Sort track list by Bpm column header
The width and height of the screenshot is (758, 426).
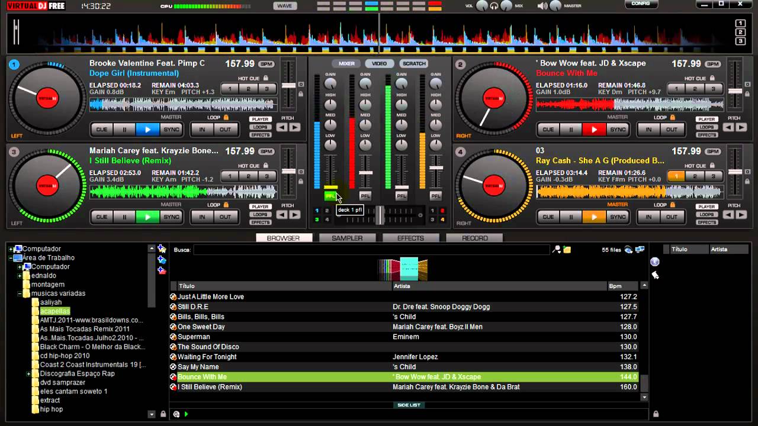click(622, 286)
